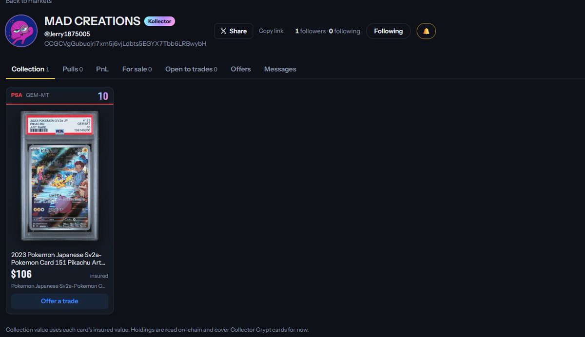Viewport: 585px width, 337px height.
Task: Click the PSA GEM-MT grade label
Action: 30,95
